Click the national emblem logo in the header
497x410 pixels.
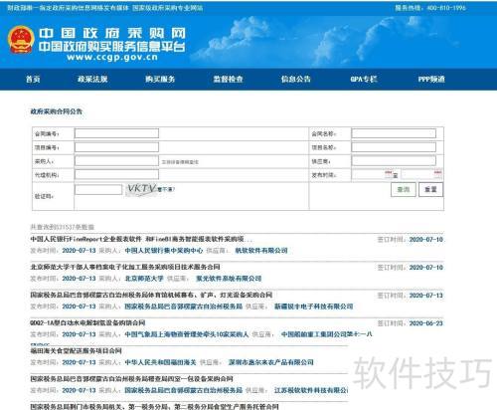point(21,40)
